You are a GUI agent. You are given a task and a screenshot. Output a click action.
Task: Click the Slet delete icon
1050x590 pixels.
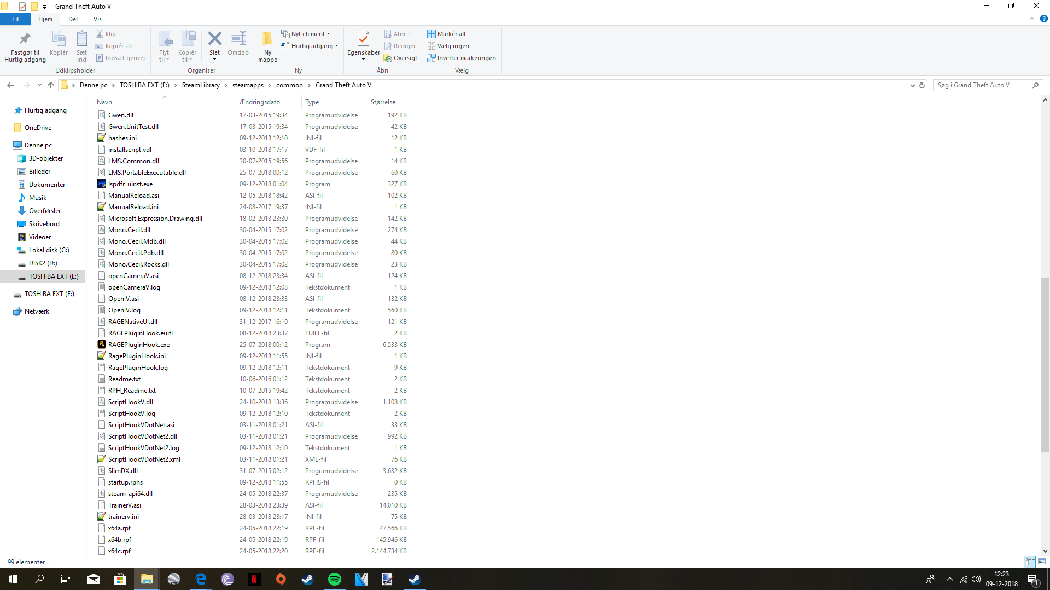[x=214, y=39]
